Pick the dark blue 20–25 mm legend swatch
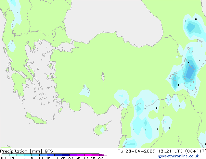The height and width of the screenshot is (159, 206). coord(58,155)
